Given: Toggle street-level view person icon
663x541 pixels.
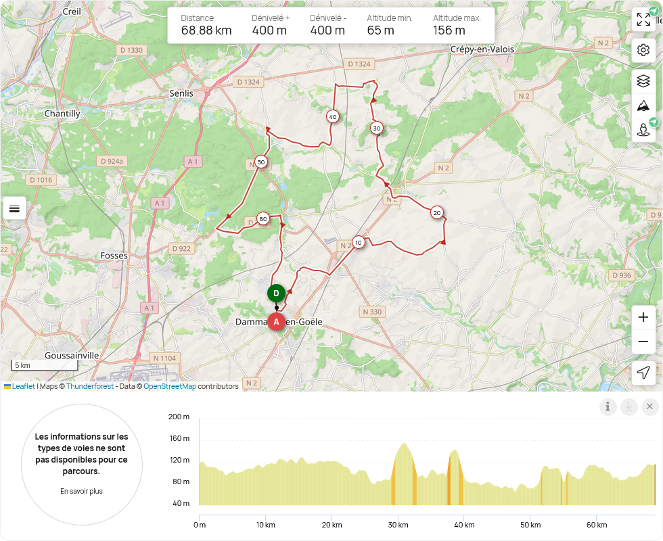Looking at the screenshot, I should pos(643,129).
